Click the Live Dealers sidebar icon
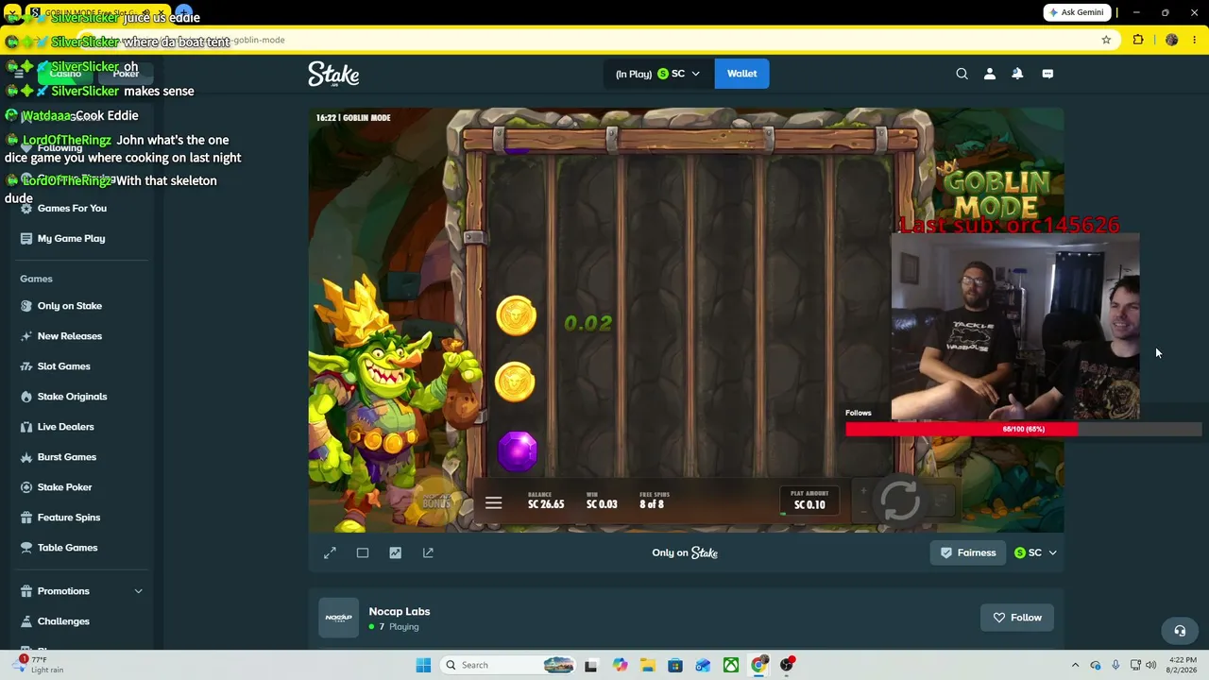Image resolution: width=1209 pixels, height=680 pixels. click(x=26, y=427)
